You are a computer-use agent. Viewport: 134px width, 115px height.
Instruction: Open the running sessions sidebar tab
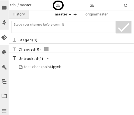click(4, 22)
